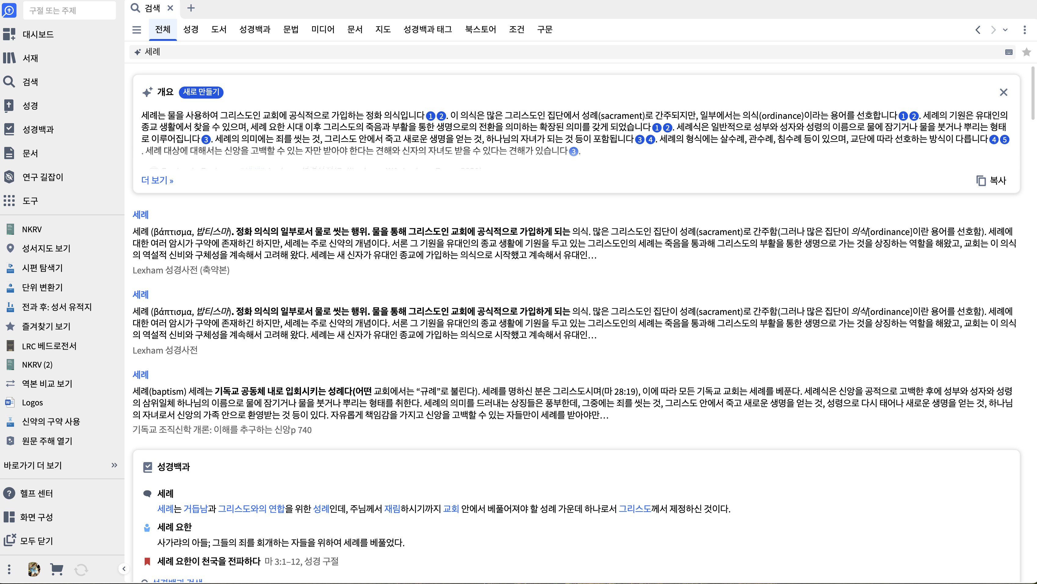Click the 새로 만들기 button
Screen dimensions: 1037x584
click(201, 92)
